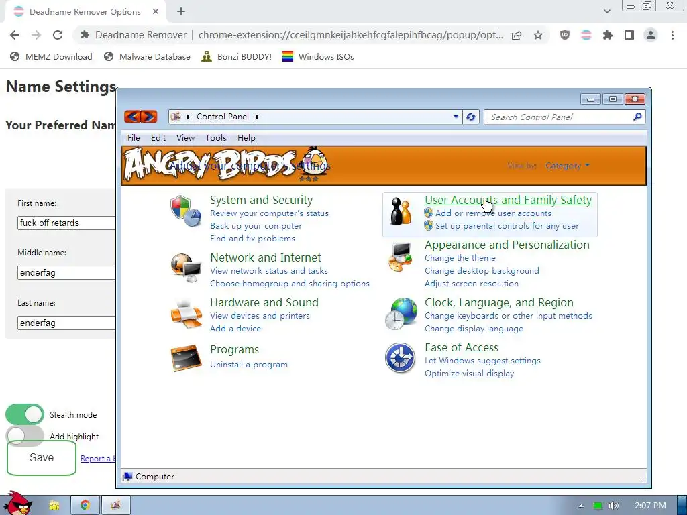Click the Deadname Remover extension flag icon

586,35
